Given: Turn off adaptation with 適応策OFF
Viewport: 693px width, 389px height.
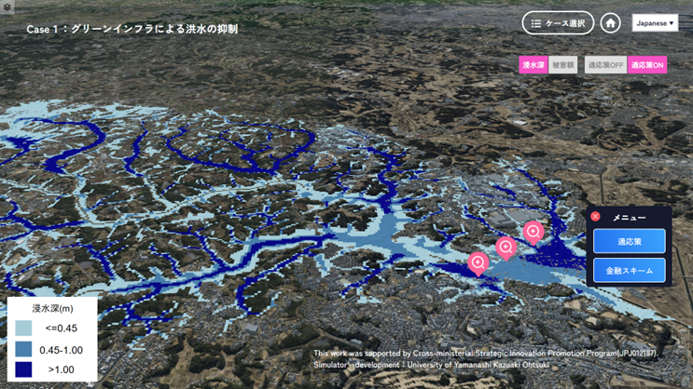Looking at the screenshot, I should pos(605,65).
